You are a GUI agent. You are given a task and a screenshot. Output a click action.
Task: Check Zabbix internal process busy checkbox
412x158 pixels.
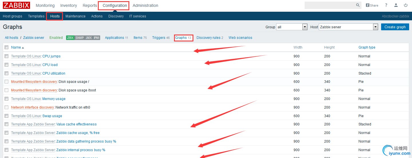coord(7,150)
